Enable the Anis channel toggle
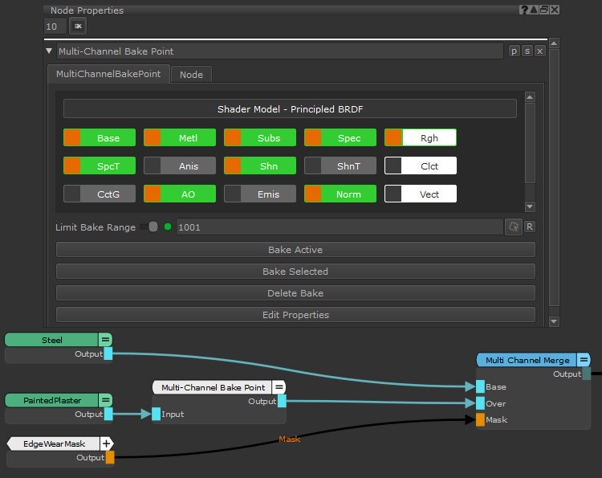Image resolution: width=602 pixels, height=478 pixels. click(180, 166)
